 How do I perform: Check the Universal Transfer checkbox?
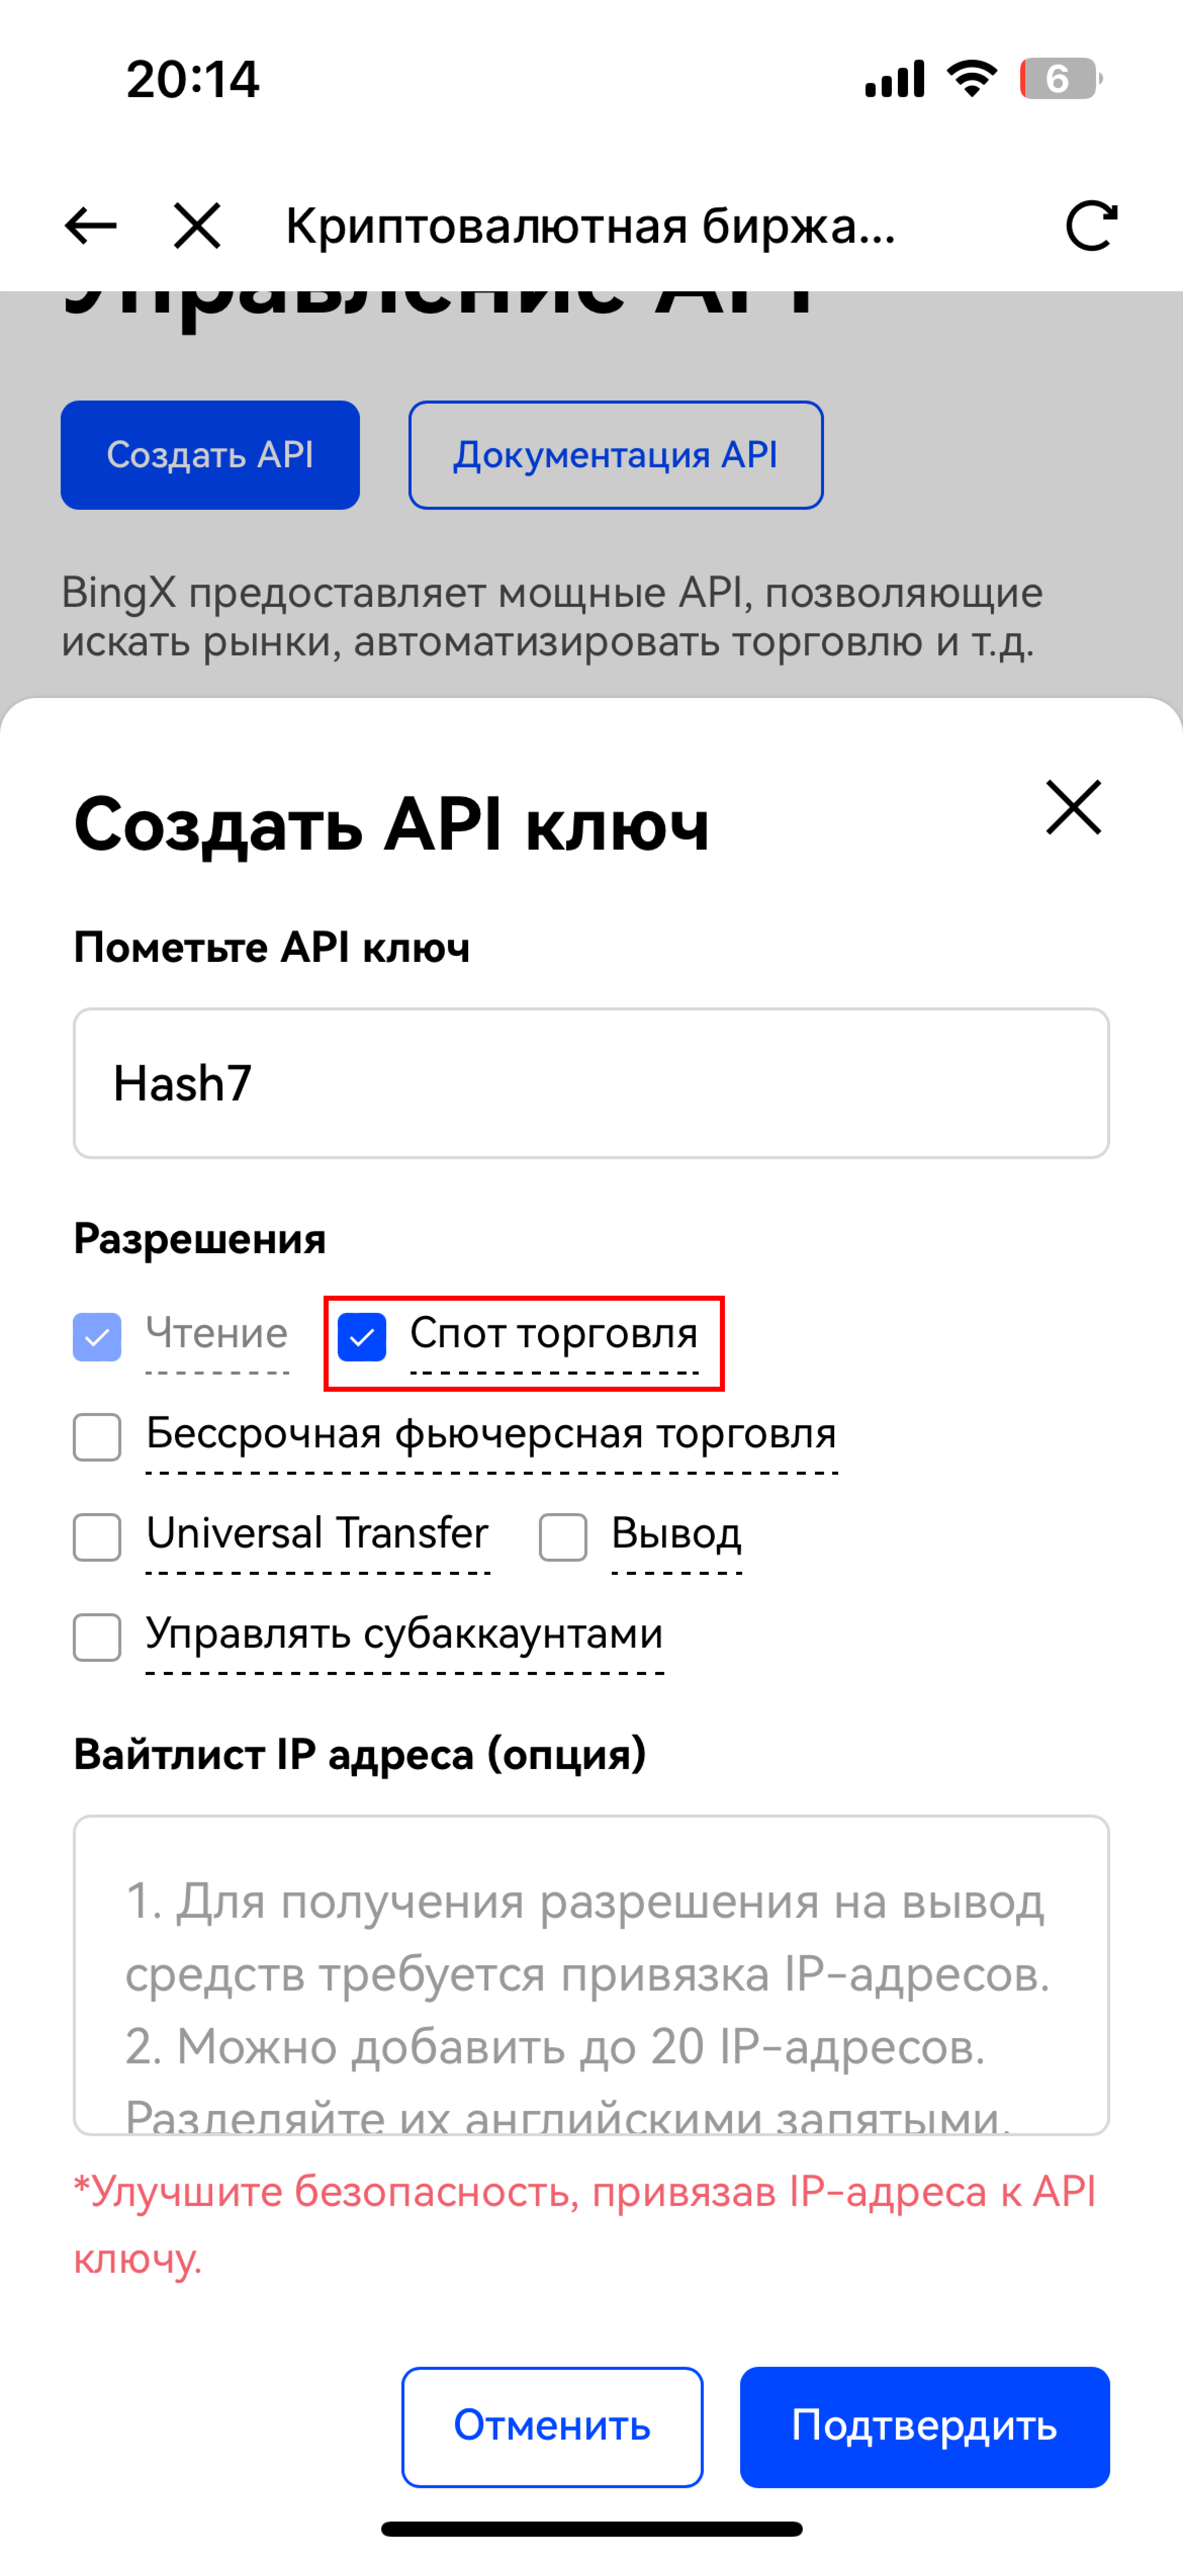pos(97,1537)
